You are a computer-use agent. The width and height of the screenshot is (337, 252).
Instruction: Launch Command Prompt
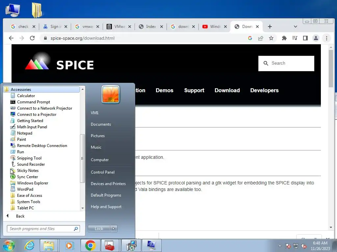point(33,102)
